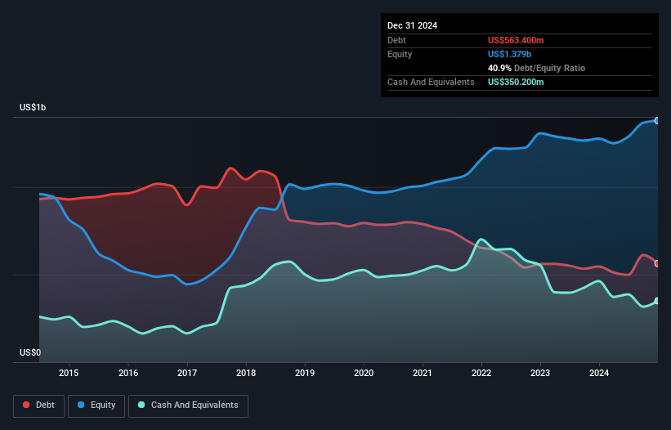Click Cash And Equivalents label in tooltip
Screen dimensions: 671x430
click(x=431, y=82)
